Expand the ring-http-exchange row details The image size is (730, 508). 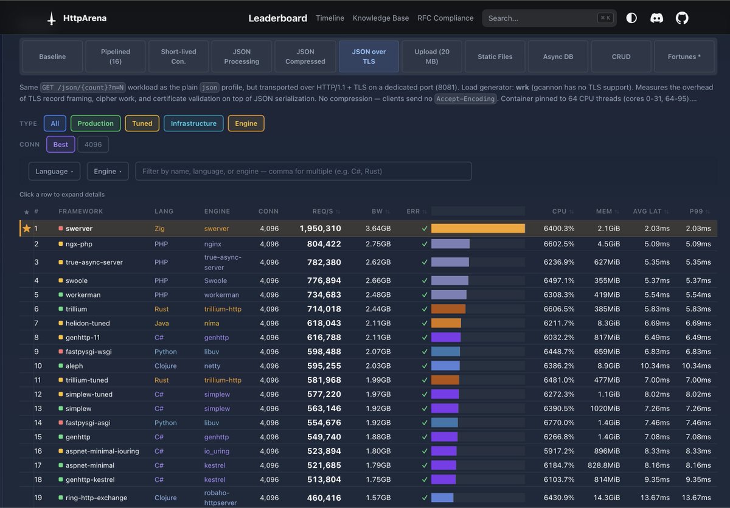[x=369, y=498]
